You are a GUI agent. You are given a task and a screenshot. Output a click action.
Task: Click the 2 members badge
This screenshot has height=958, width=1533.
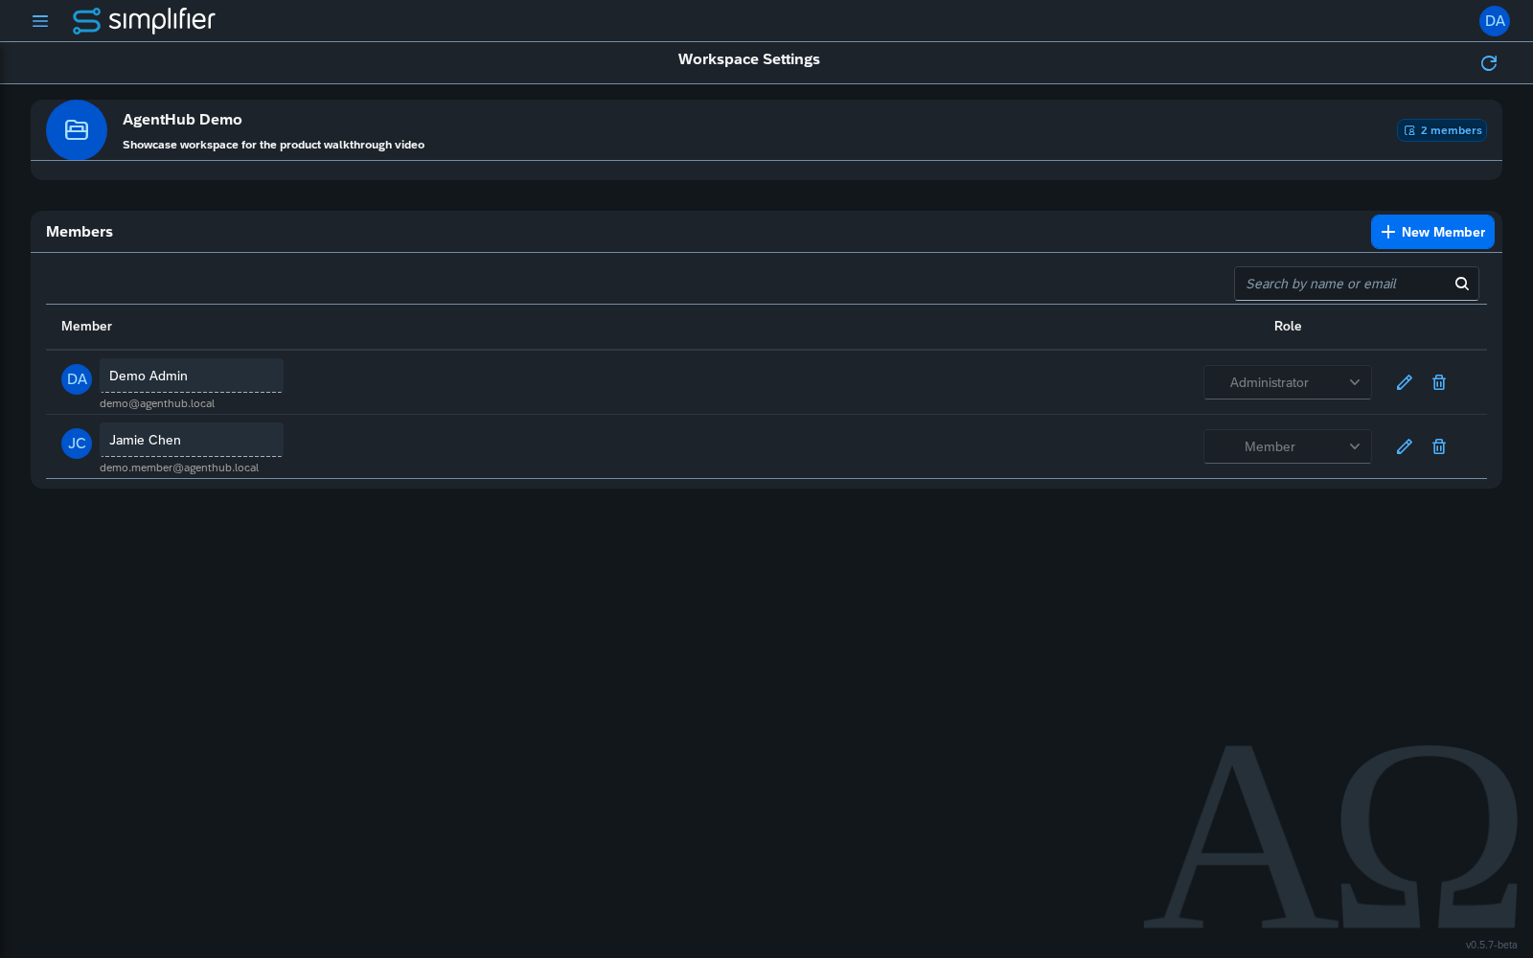(1442, 130)
